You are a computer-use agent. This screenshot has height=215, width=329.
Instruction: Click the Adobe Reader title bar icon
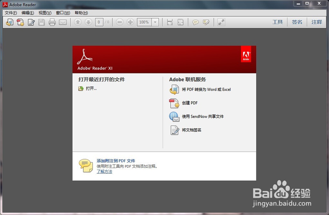5,5
